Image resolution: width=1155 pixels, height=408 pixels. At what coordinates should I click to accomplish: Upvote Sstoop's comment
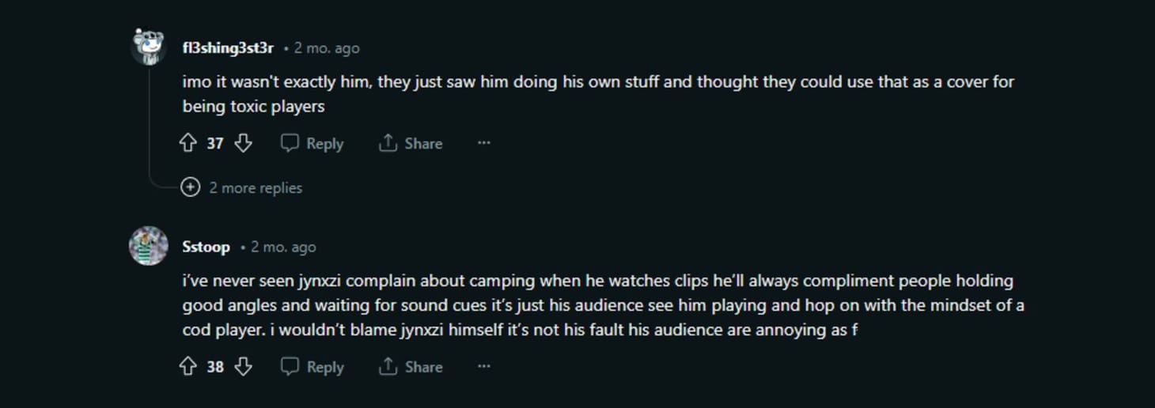(187, 367)
